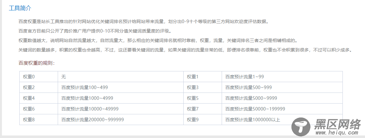Click the cell 百度预计流量5000~9999
Screen dimensions: 365x138
coord(282,98)
